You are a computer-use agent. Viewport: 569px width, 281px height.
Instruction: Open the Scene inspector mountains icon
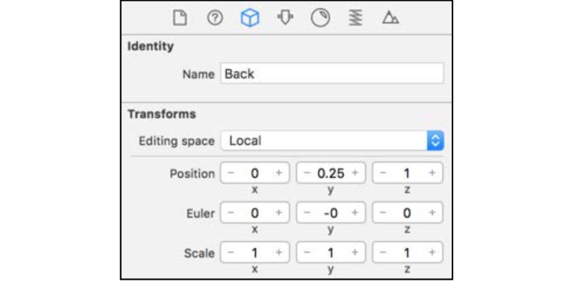390,18
